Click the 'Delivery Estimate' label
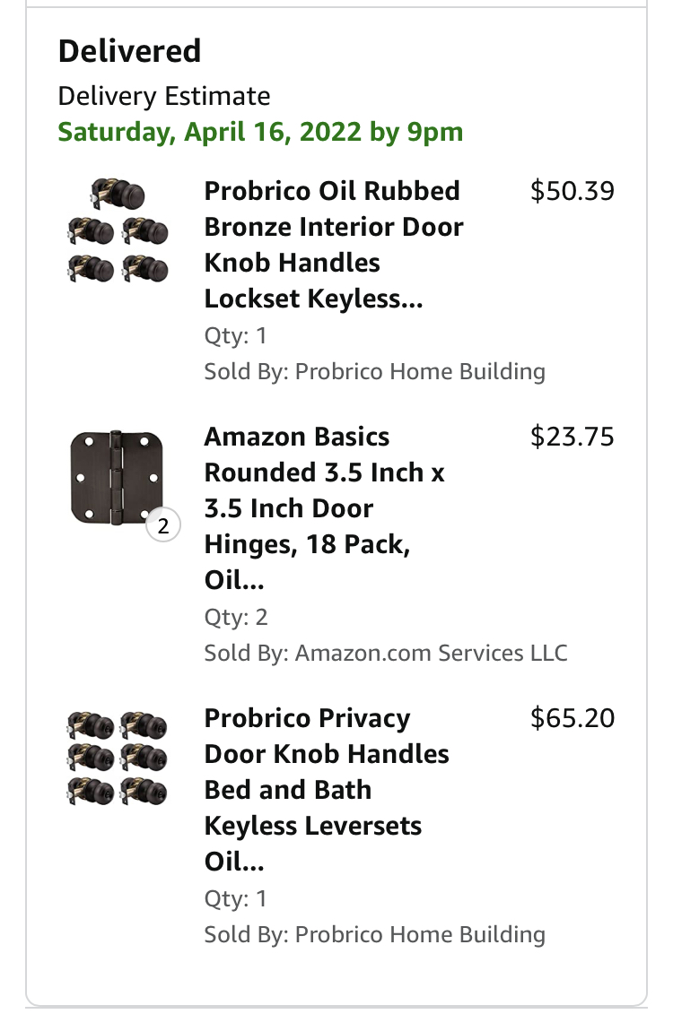Viewport: 673px width, 1014px height. click(x=163, y=96)
